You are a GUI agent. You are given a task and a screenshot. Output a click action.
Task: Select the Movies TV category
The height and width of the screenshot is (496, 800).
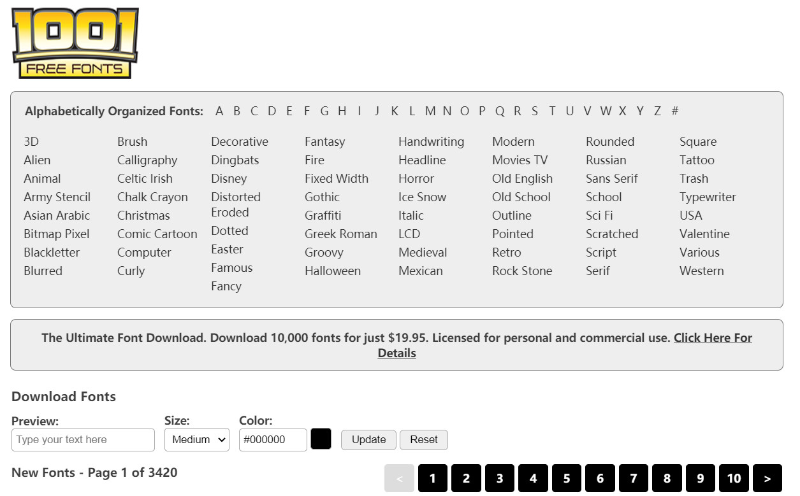click(520, 160)
